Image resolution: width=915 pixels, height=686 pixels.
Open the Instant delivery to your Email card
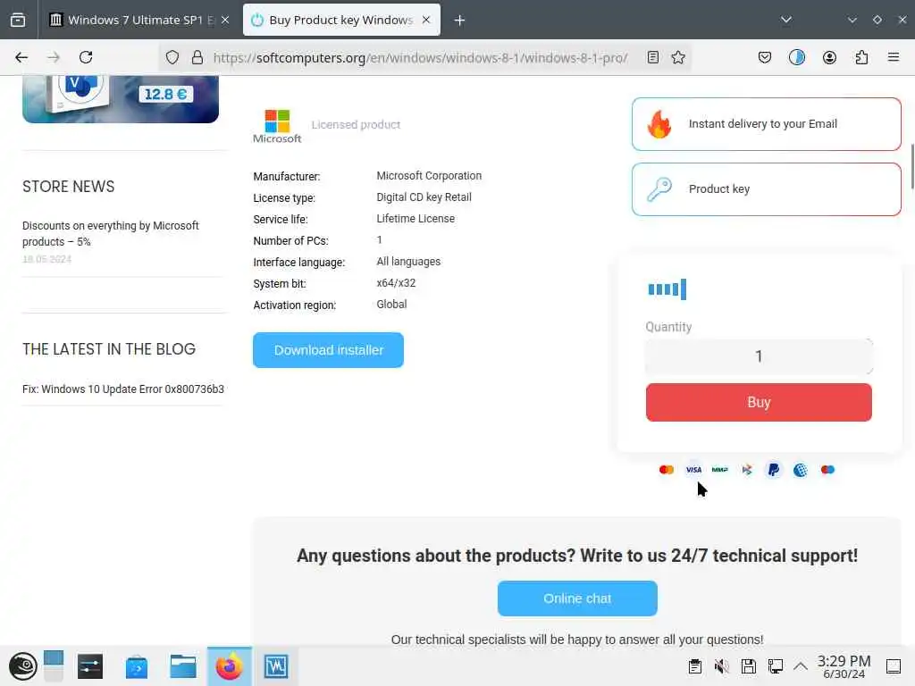point(766,124)
